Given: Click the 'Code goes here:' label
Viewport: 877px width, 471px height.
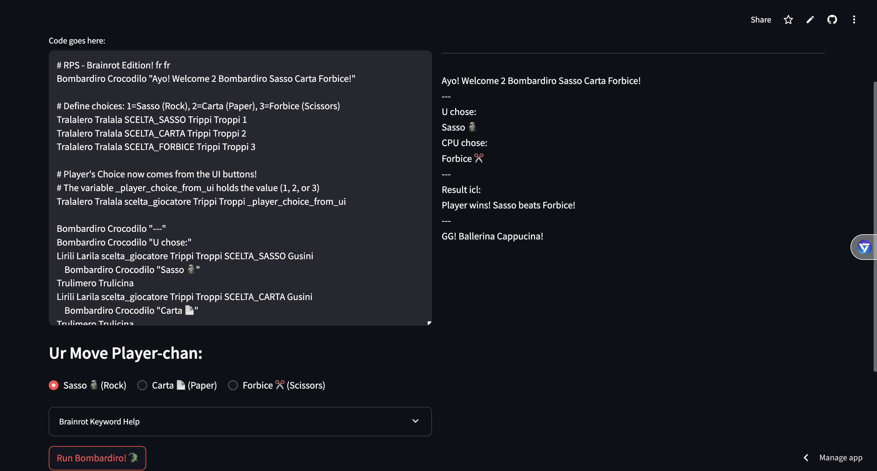Looking at the screenshot, I should (77, 41).
